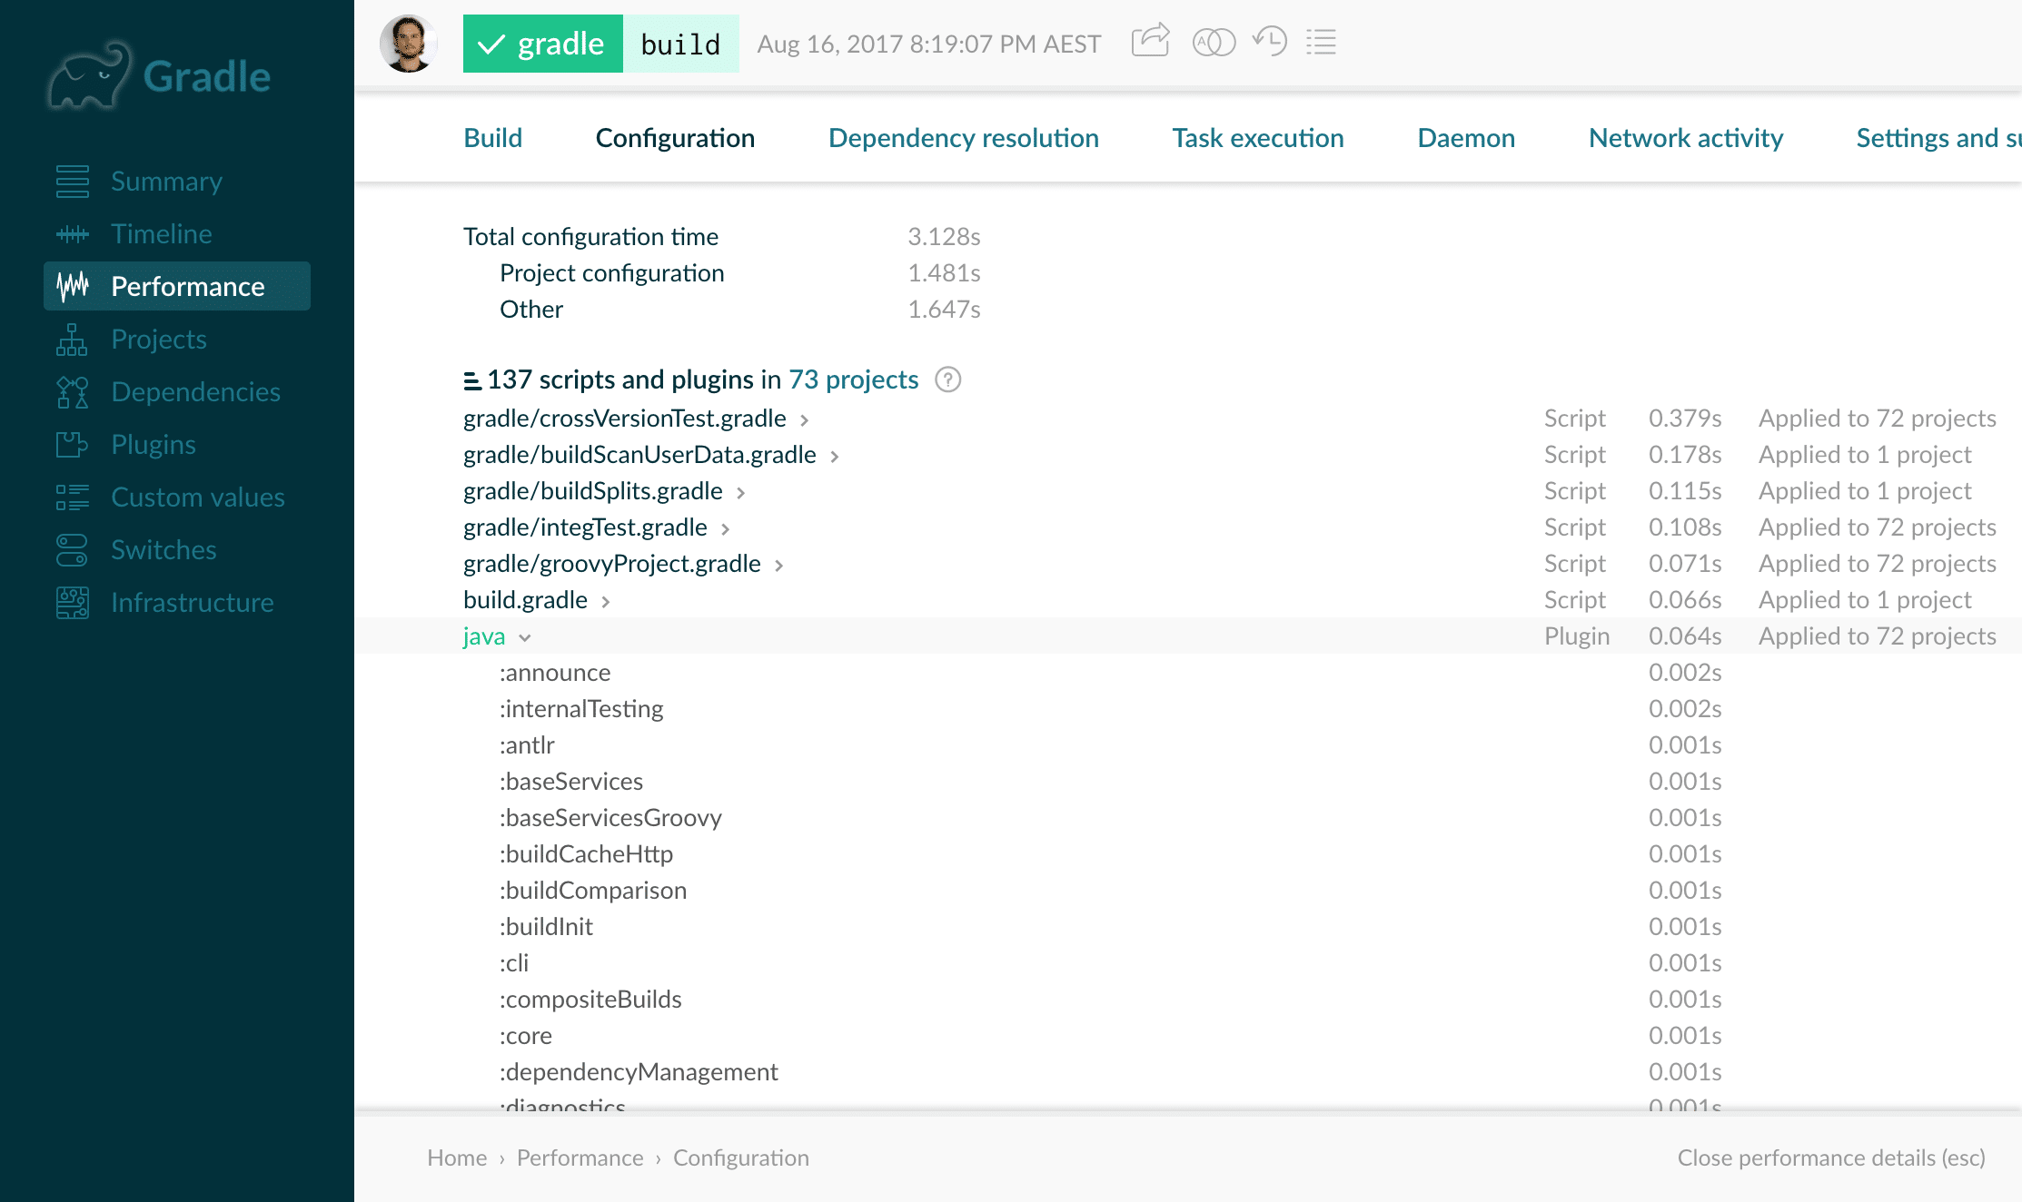
Task: Go to Summary in the sidebar
Action: click(167, 182)
